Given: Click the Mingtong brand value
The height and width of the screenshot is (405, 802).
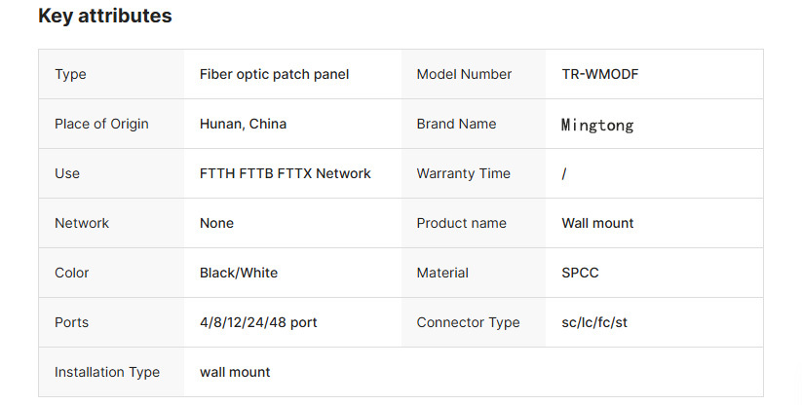Looking at the screenshot, I should pyautogui.click(x=597, y=125).
